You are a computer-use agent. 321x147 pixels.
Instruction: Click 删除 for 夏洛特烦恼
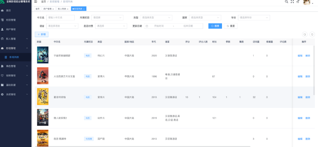308,97
